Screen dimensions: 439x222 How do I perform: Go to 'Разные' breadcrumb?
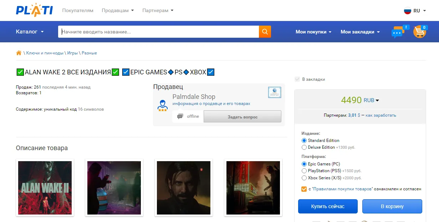point(89,53)
